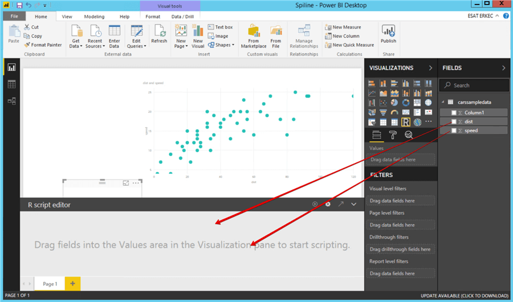Open the Analytics magnifier icon
The image size is (513, 302).
409,135
